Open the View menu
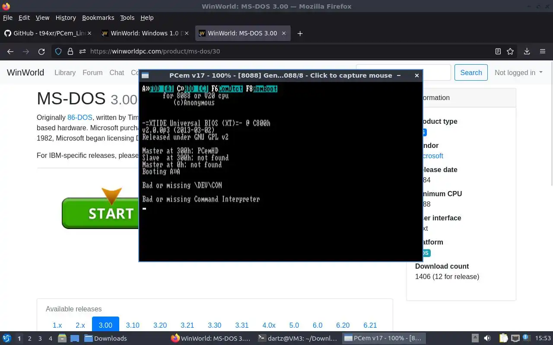 (42, 18)
